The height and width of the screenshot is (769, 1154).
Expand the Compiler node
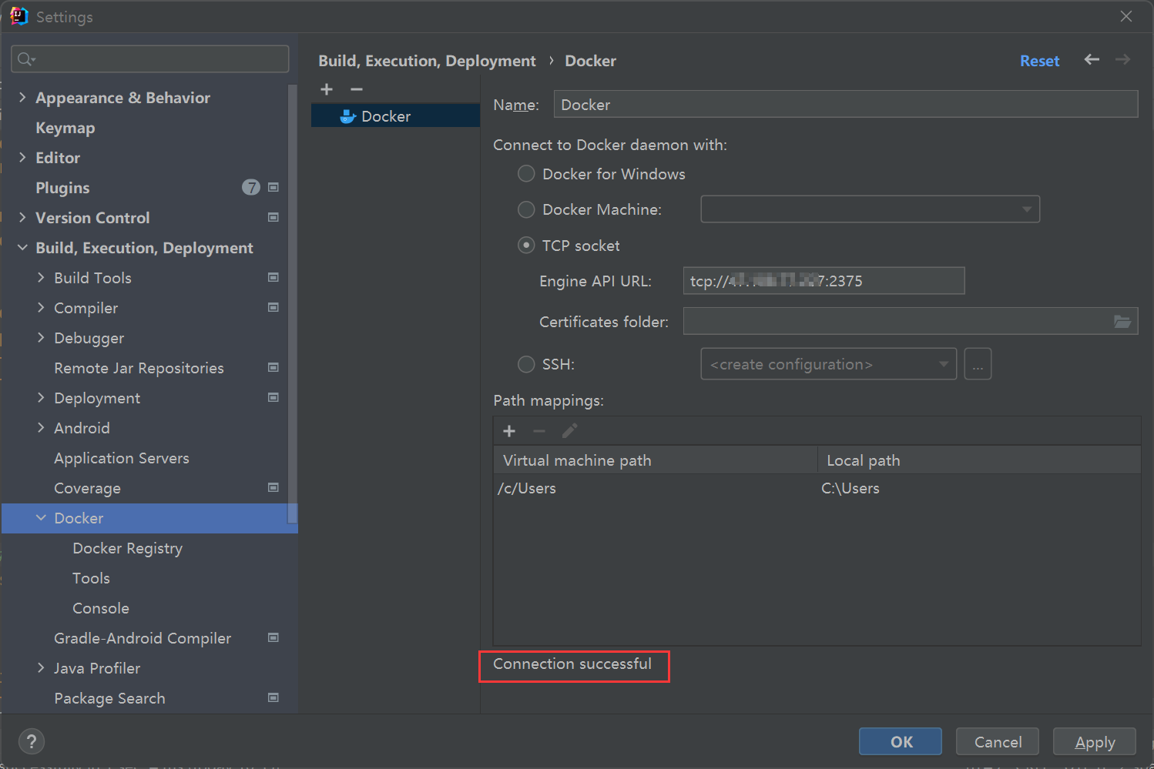[x=41, y=307]
